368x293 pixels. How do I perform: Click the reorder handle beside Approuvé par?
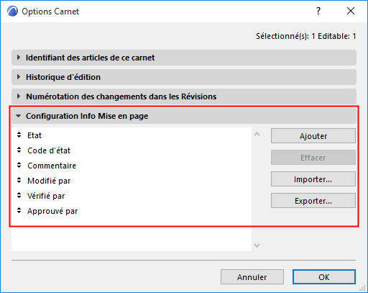coord(19,211)
